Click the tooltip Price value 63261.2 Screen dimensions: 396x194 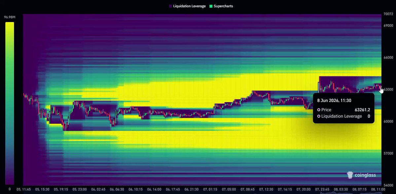click(362, 110)
